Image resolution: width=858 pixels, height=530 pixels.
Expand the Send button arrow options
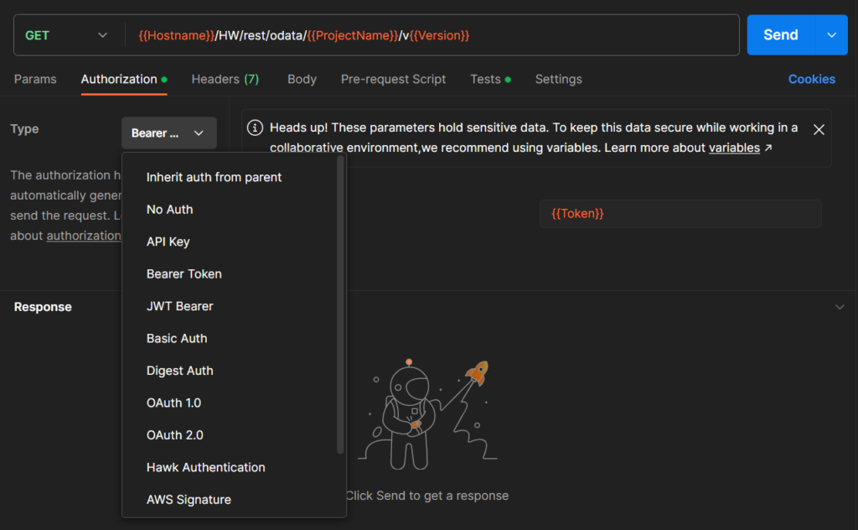point(831,35)
